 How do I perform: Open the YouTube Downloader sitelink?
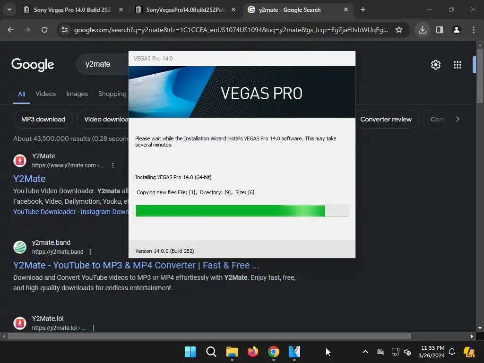click(44, 212)
